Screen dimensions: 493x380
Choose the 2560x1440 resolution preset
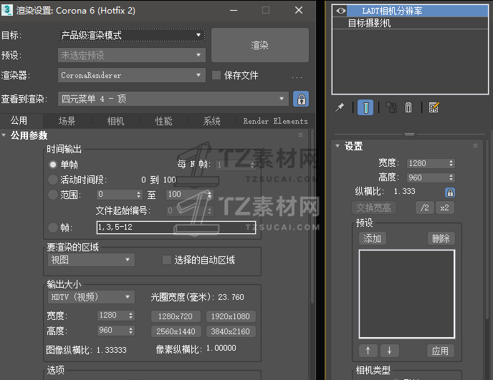pyautogui.click(x=176, y=331)
